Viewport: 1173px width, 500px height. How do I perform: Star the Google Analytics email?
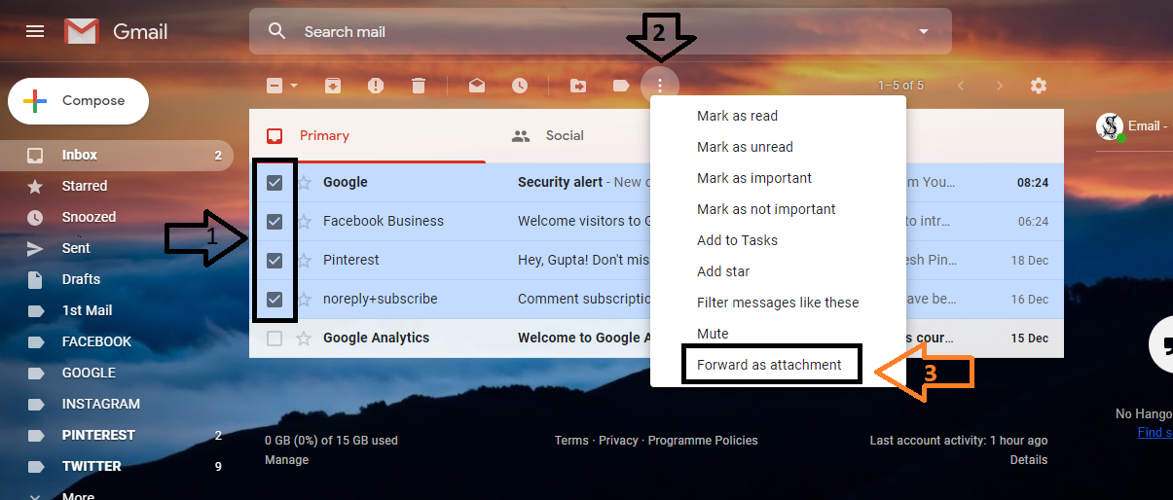304,338
